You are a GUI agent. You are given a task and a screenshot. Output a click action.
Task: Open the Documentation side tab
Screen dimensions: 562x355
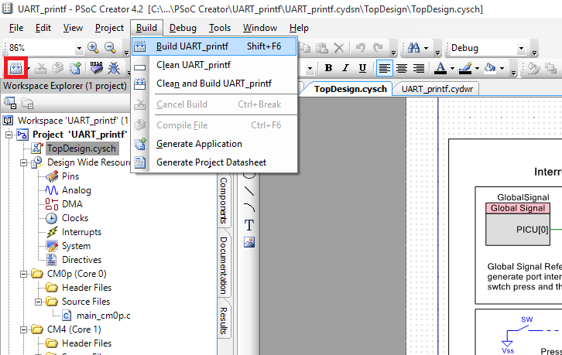(223, 265)
